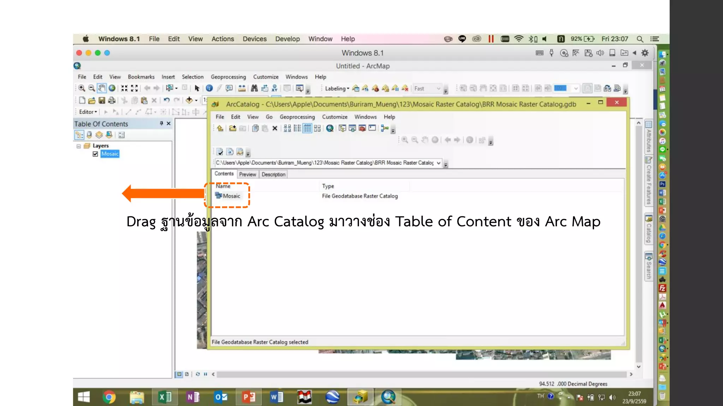Click the Full Extent globe icon
Viewport: 723px width, 406px height.
(x=112, y=88)
